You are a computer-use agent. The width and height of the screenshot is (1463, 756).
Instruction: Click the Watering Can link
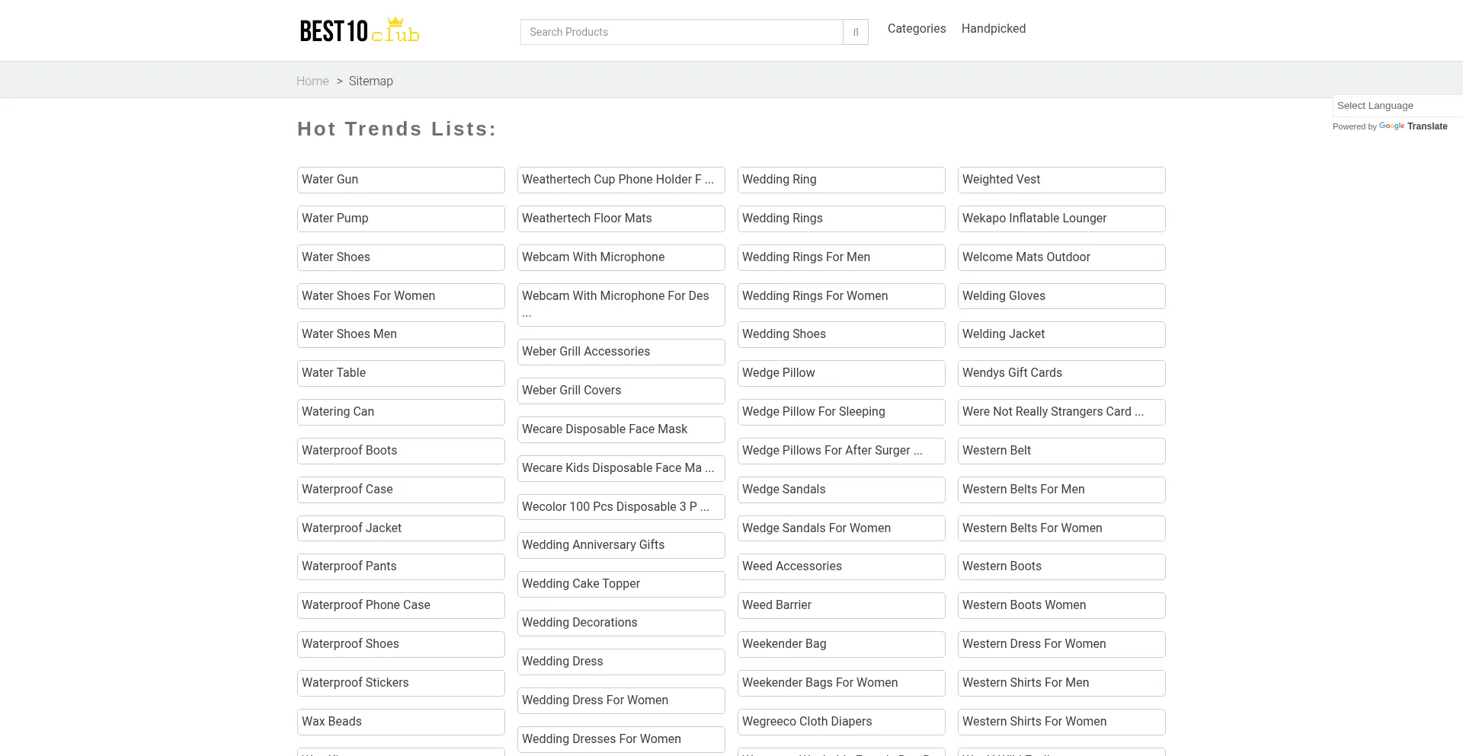tap(401, 412)
